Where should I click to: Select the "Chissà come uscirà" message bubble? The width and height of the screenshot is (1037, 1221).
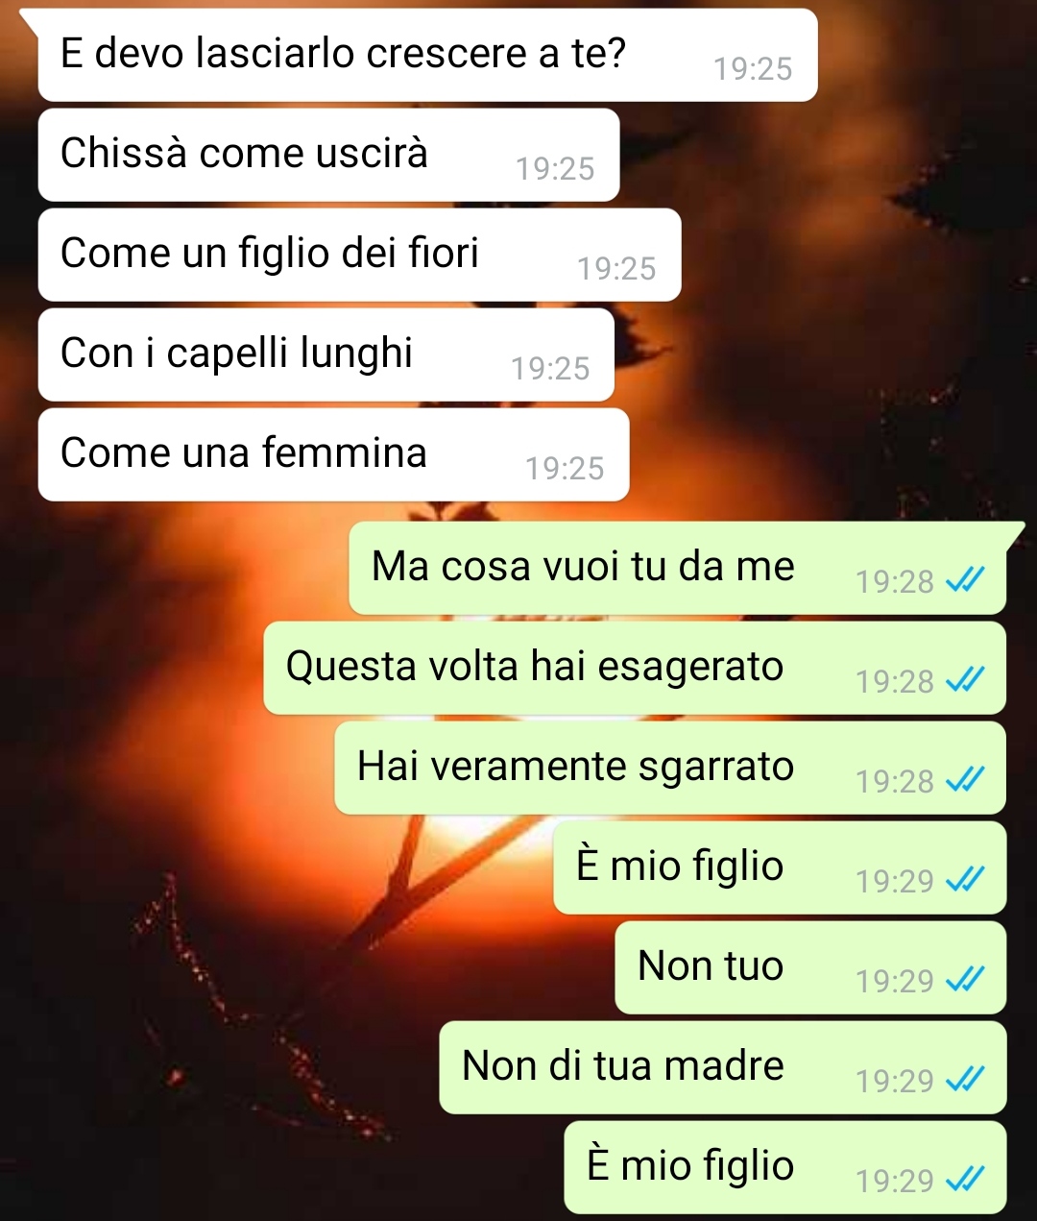pos(328,155)
